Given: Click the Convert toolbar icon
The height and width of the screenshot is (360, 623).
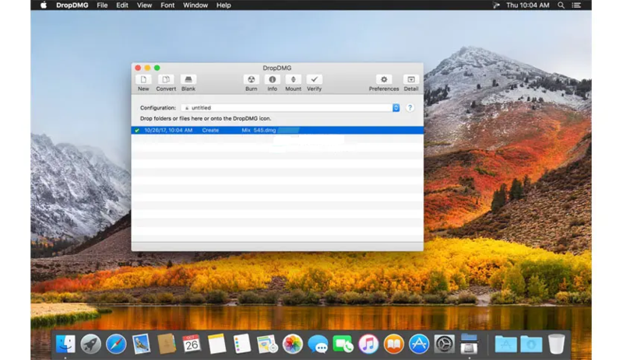Looking at the screenshot, I should (166, 79).
